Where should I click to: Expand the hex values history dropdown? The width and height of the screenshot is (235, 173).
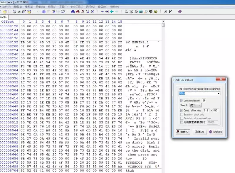(x=218, y=94)
